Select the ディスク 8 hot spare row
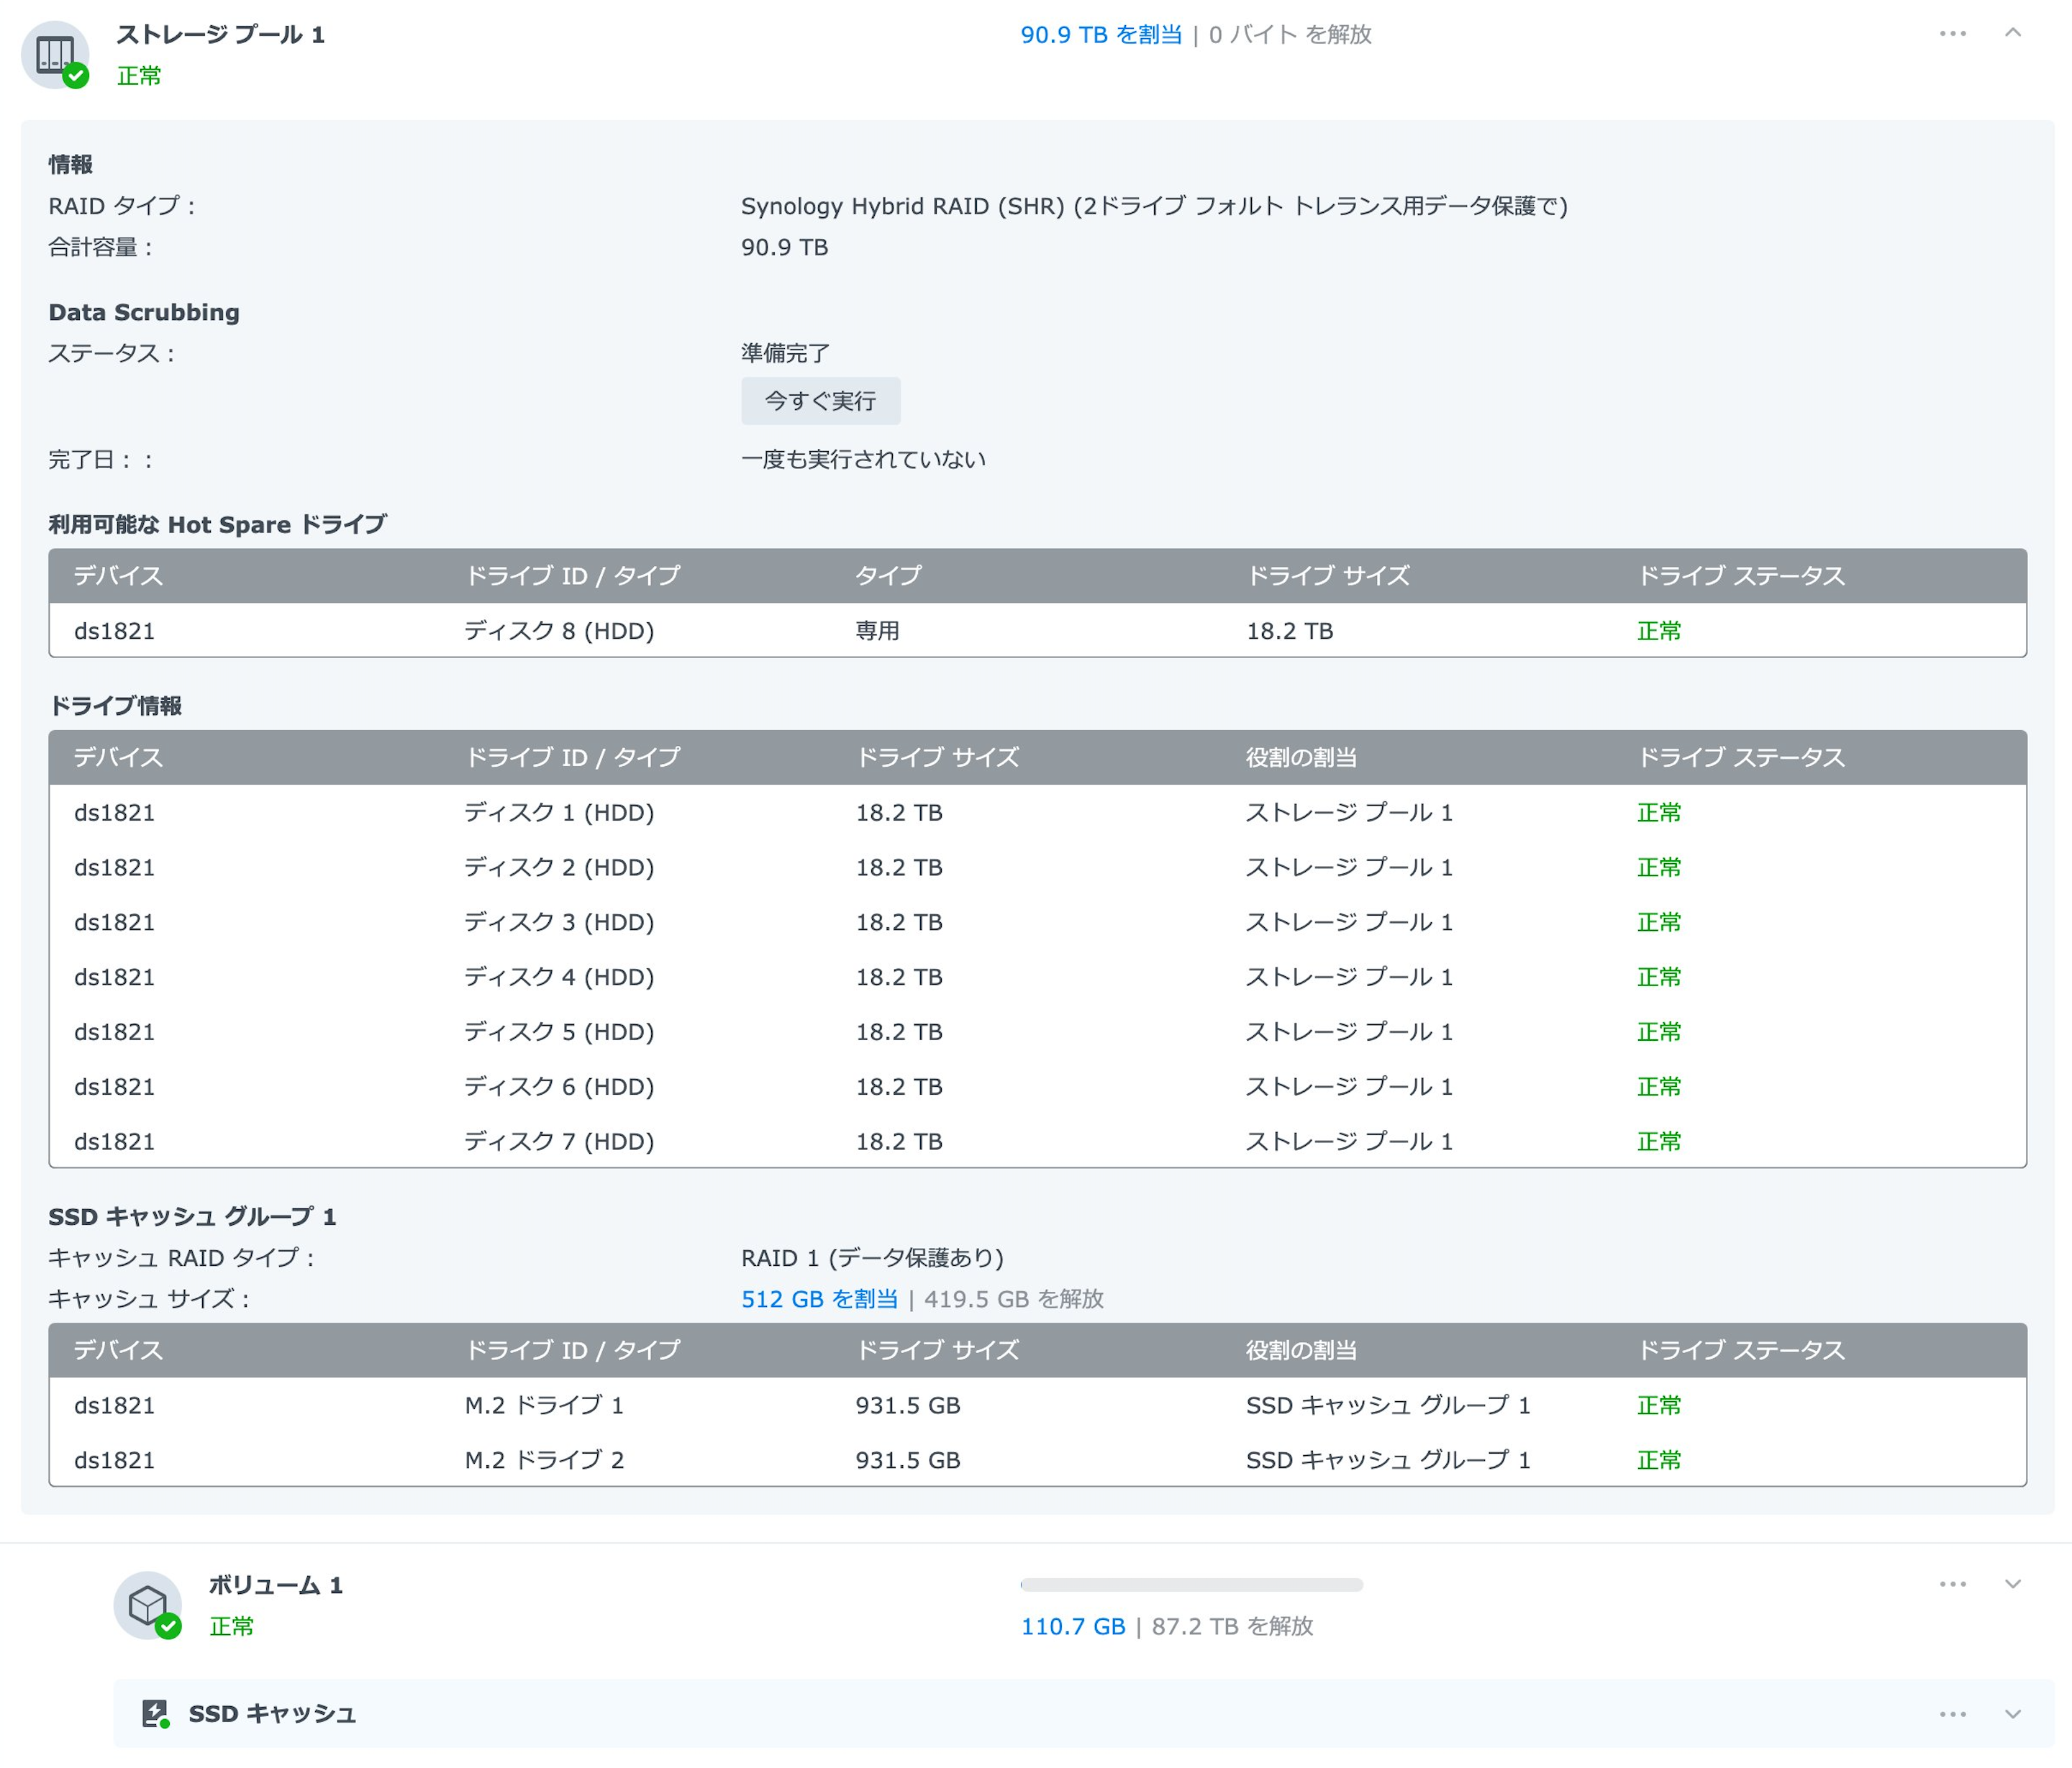 pyautogui.click(x=558, y=631)
